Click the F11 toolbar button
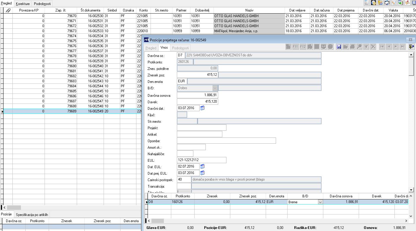The height and width of the screenshot is (231, 416). click(x=295, y=47)
